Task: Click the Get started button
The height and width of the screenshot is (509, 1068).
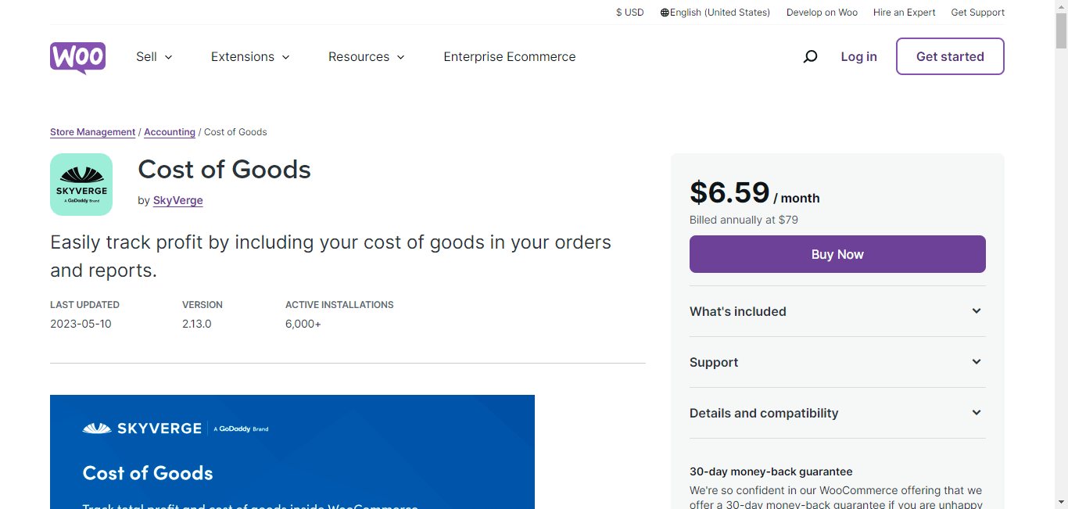Action: click(x=950, y=56)
